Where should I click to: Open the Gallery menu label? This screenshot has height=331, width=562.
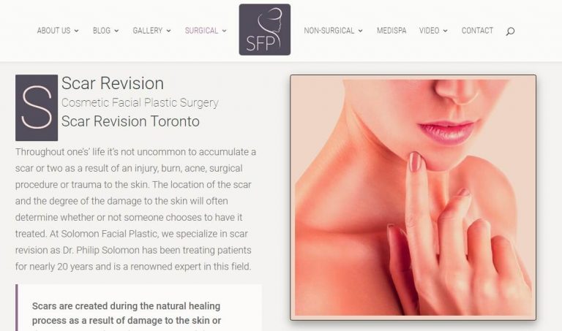[147, 31]
